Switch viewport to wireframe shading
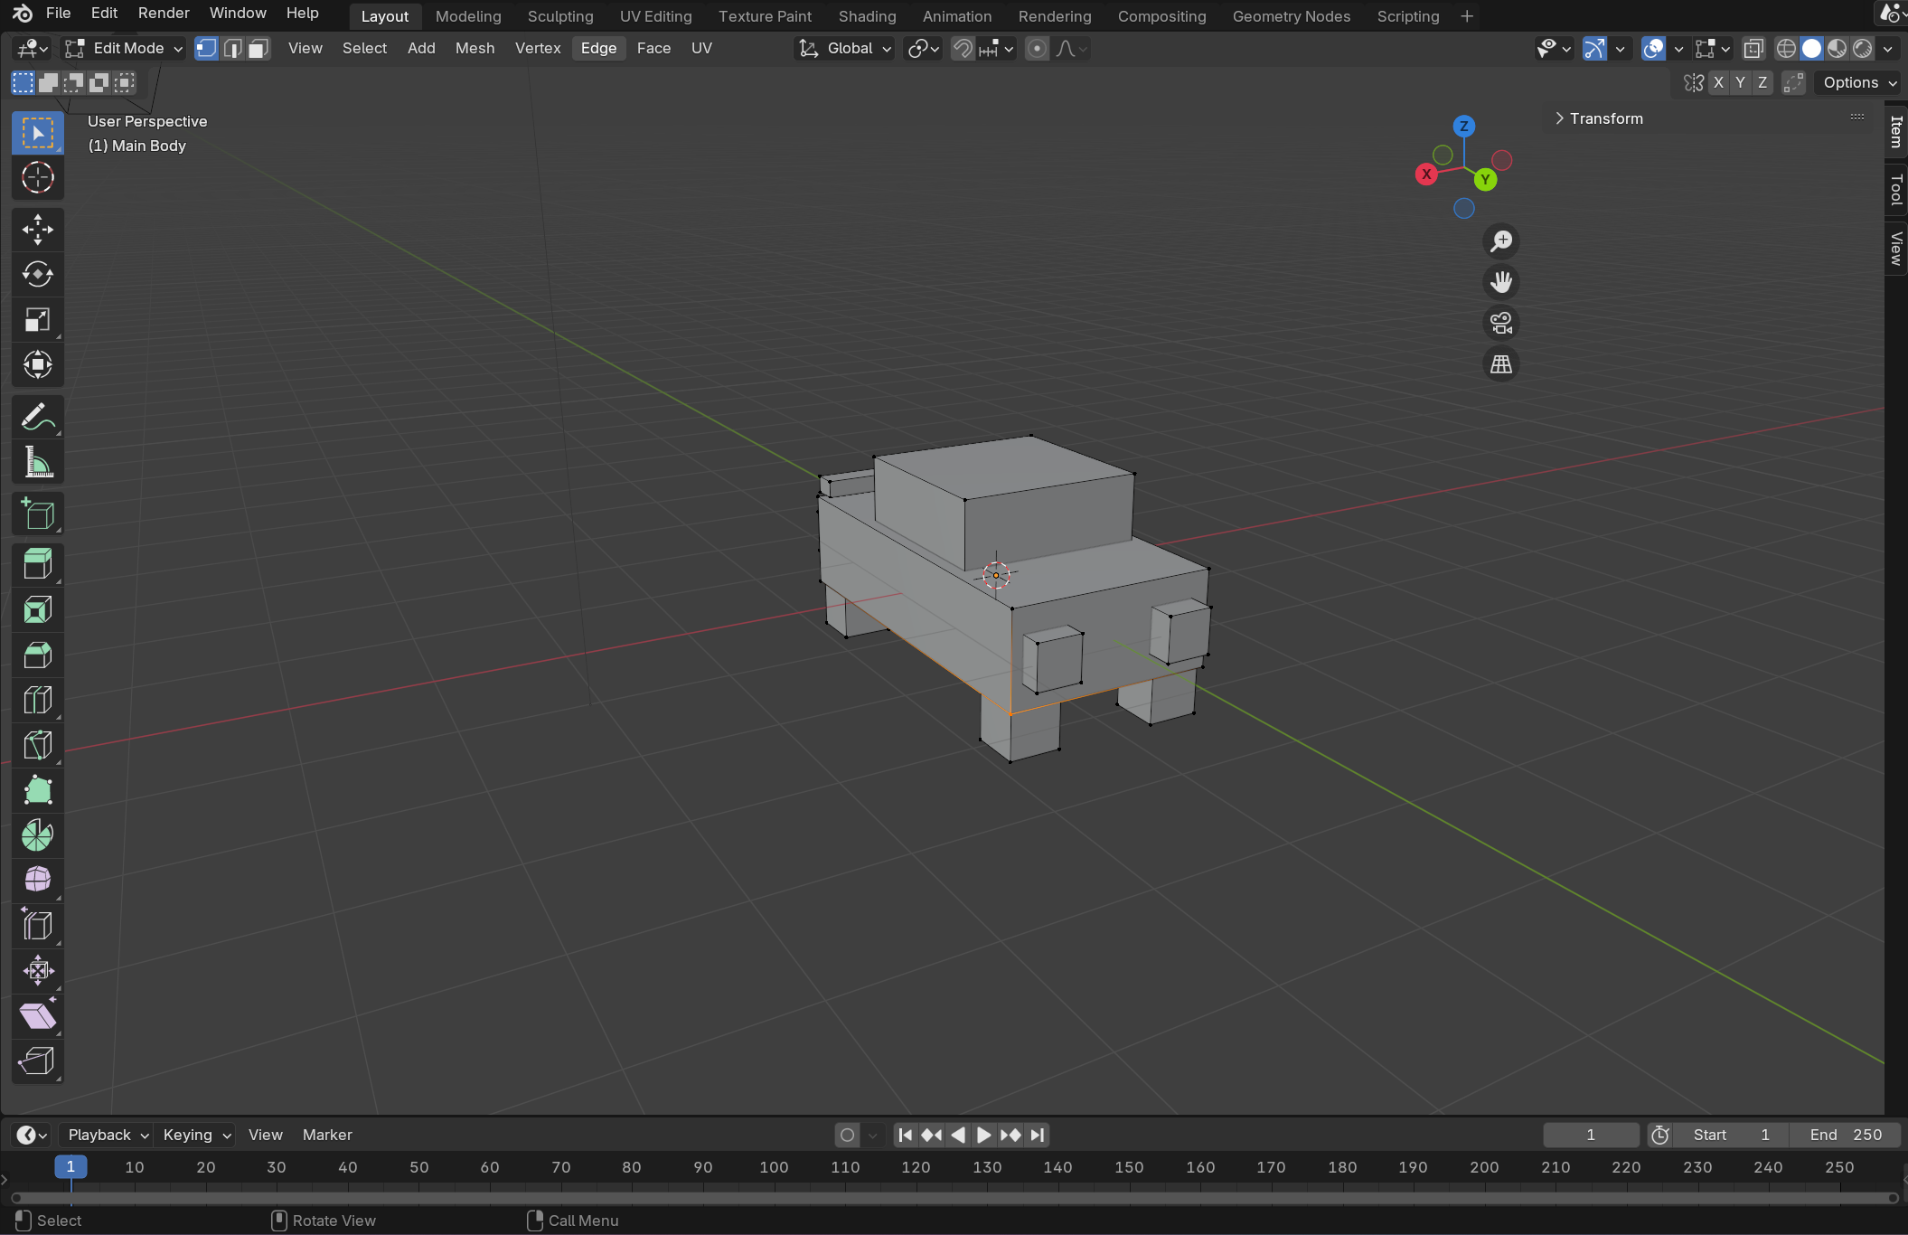The image size is (1908, 1235). (x=1785, y=48)
